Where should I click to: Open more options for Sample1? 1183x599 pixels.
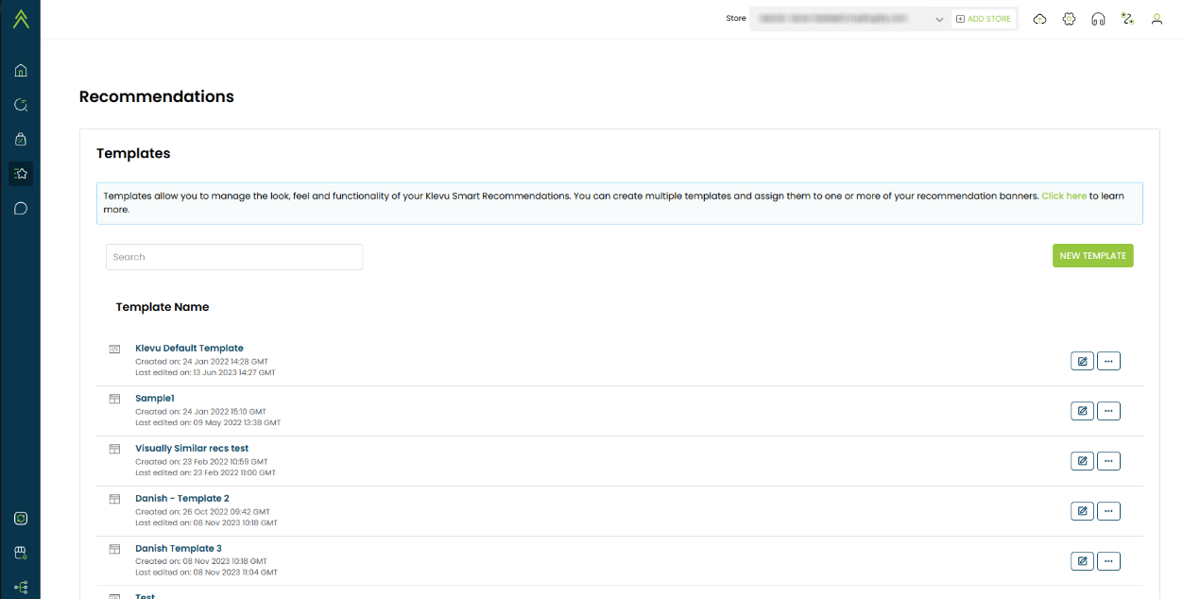click(1108, 411)
